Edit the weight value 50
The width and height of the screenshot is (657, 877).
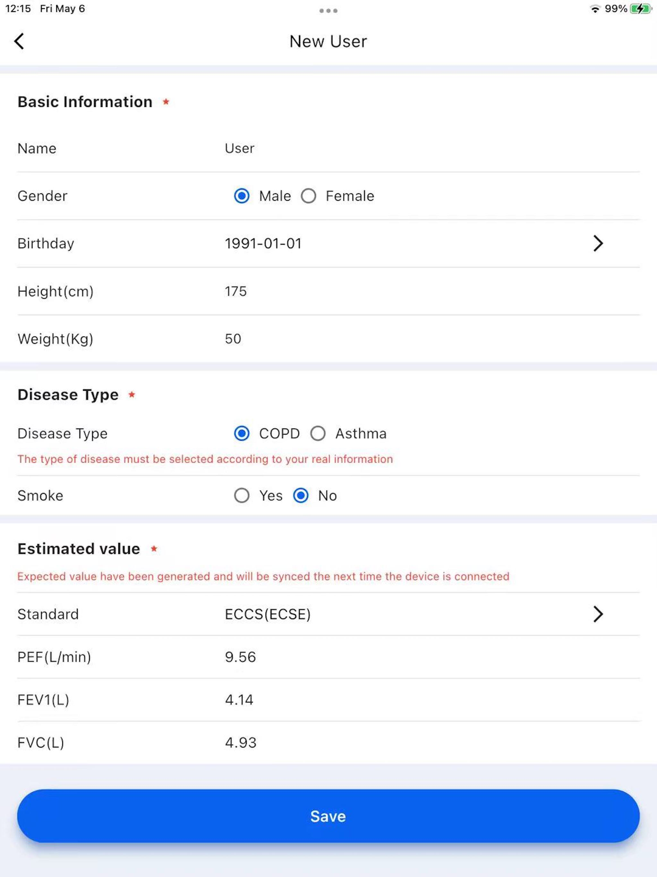(x=233, y=339)
